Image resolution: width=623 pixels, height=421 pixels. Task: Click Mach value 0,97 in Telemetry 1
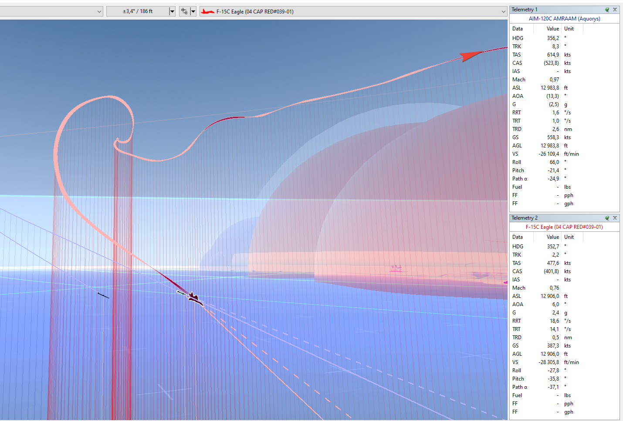[554, 80]
